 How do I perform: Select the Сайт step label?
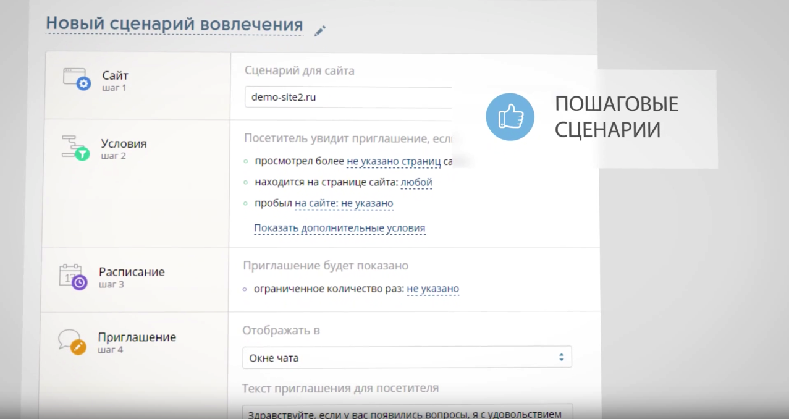(115, 75)
